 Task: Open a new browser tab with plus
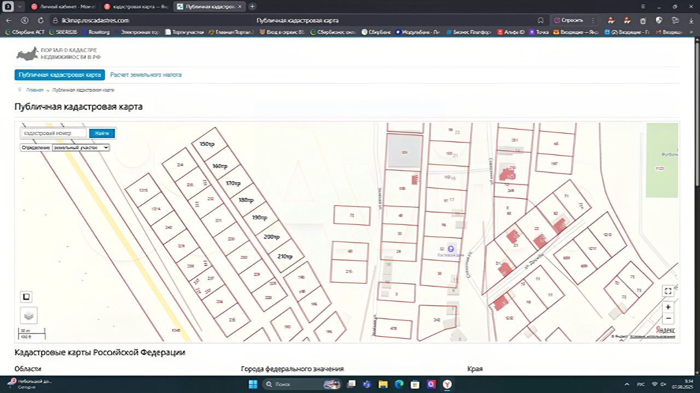pyautogui.click(x=252, y=7)
